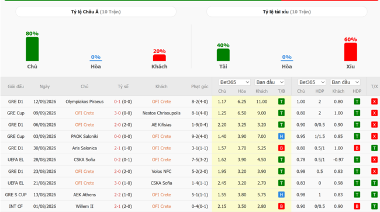
Task: Click the blue H badge in the PAOK Saloniki row
Action: [x=281, y=136]
